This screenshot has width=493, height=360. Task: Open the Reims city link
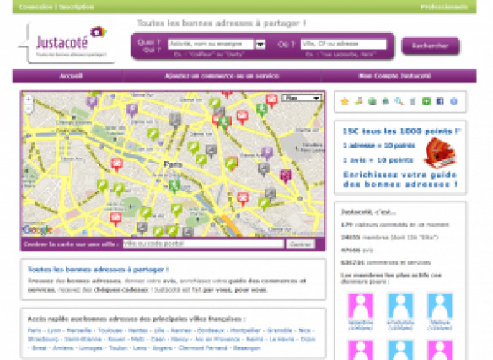(255, 339)
